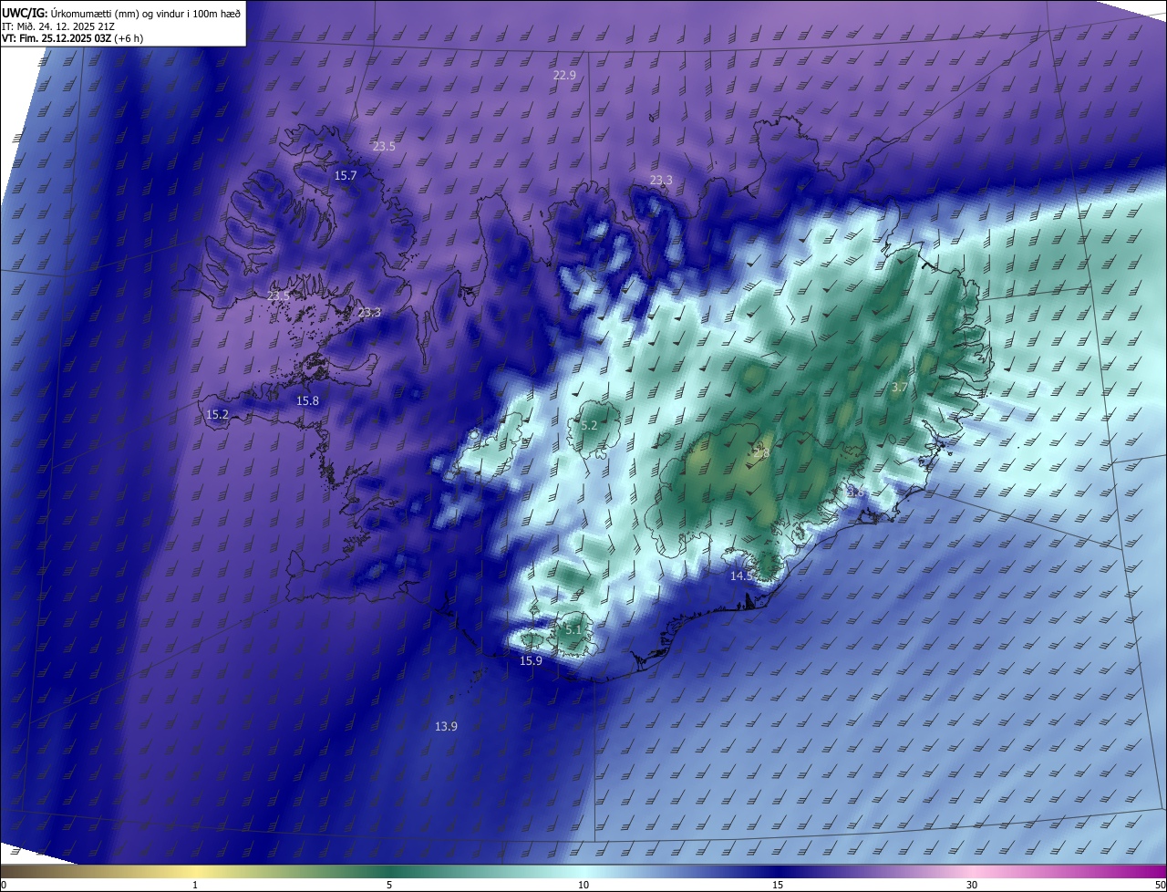Click the 22.9 value on the map
Viewport: 1167px width, 892px height.
click(564, 75)
